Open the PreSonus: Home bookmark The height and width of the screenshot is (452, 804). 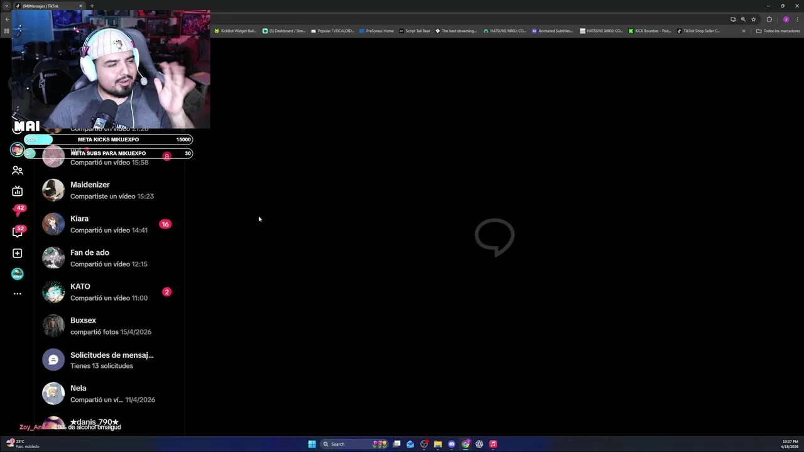[x=377, y=31]
